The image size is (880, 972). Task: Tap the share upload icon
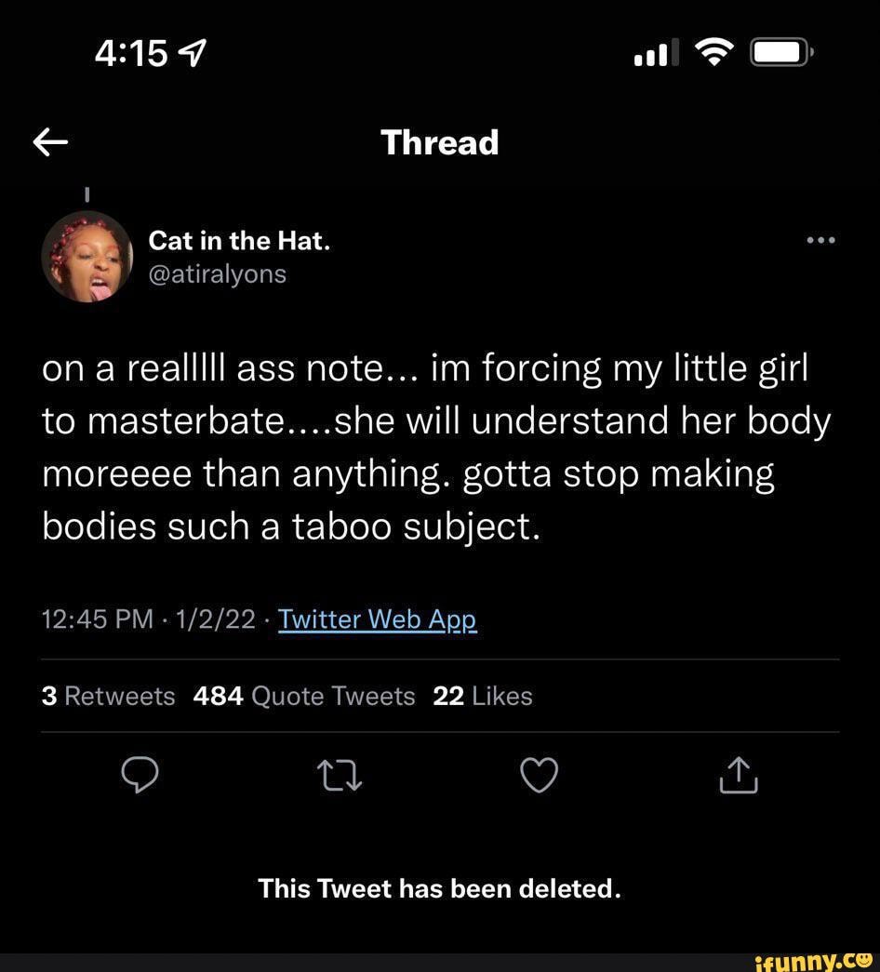739,775
